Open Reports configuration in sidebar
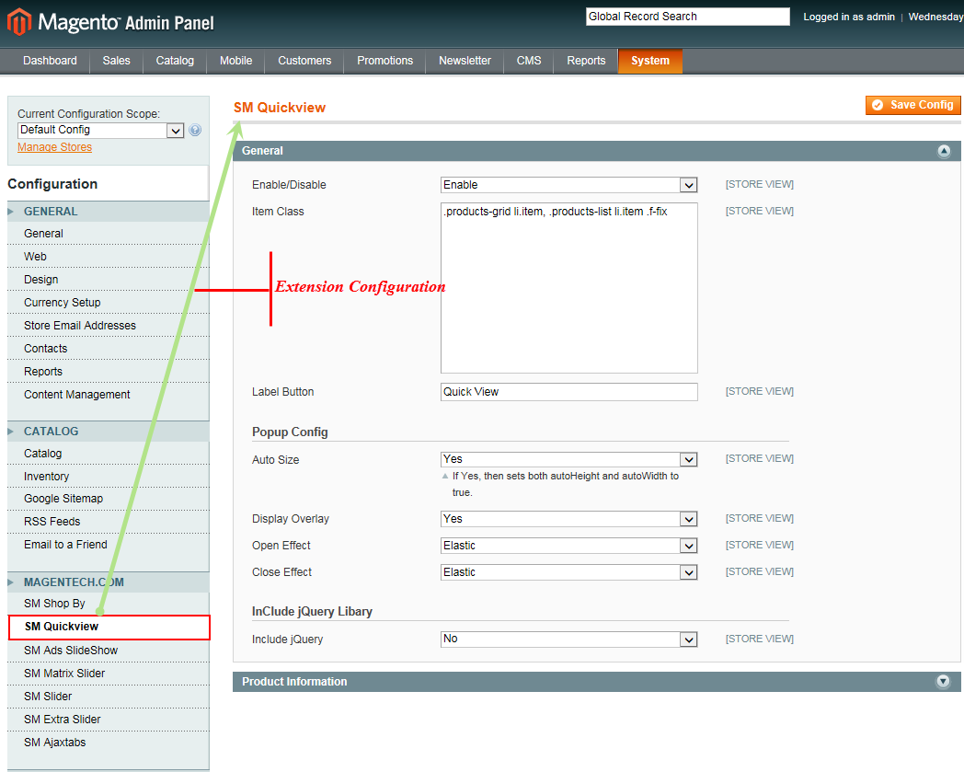The width and height of the screenshot is (964, 772). point(109,372)
